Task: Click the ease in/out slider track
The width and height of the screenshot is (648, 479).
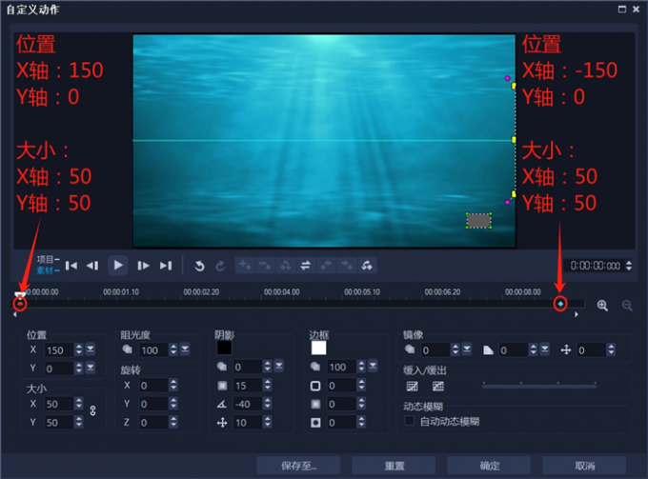Action: tap(539, 386)
